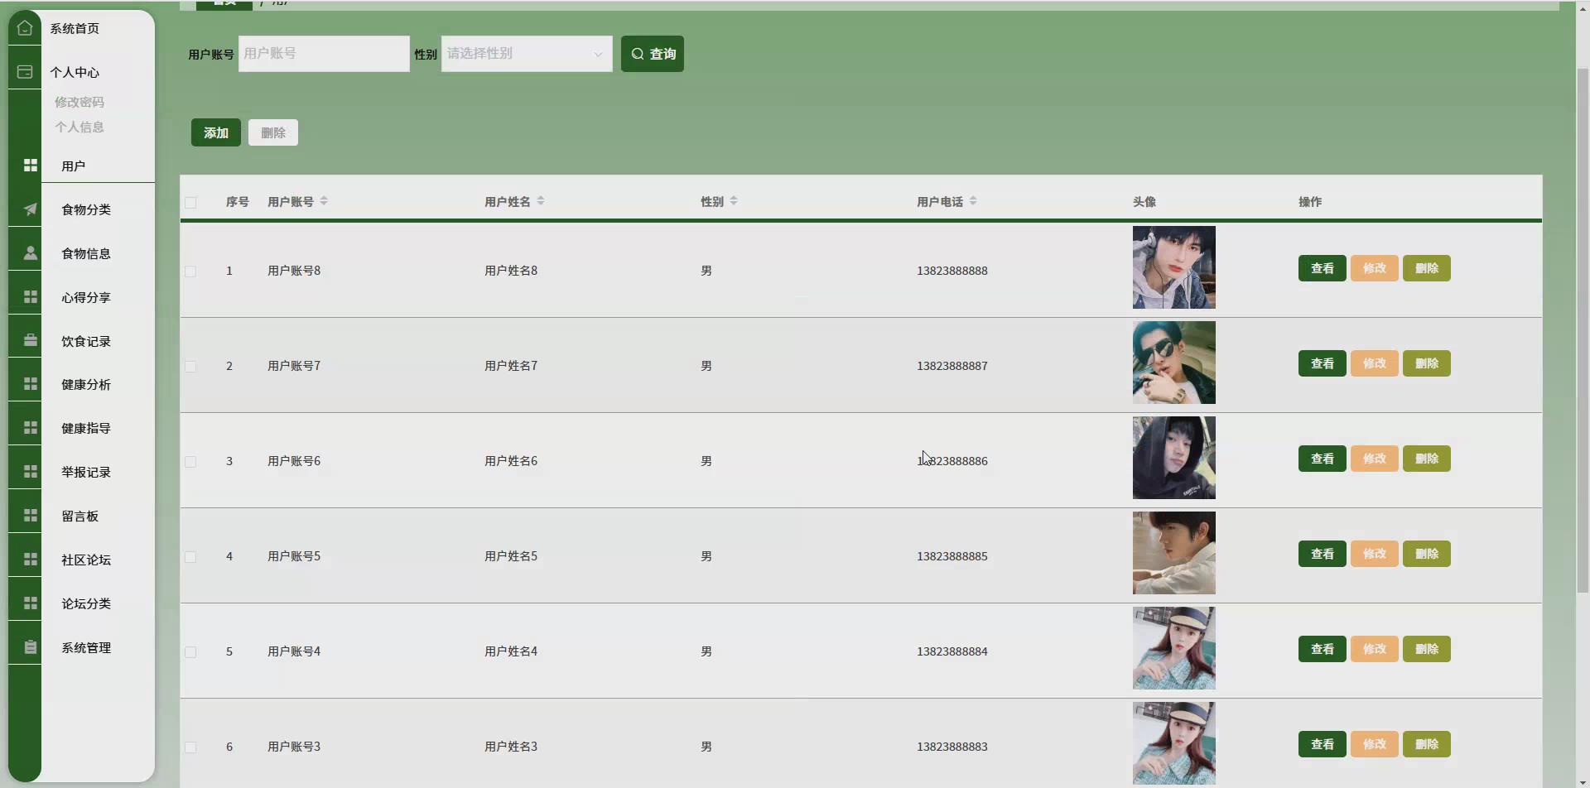Open 个人信息 submenu item

tap(79, 127)
